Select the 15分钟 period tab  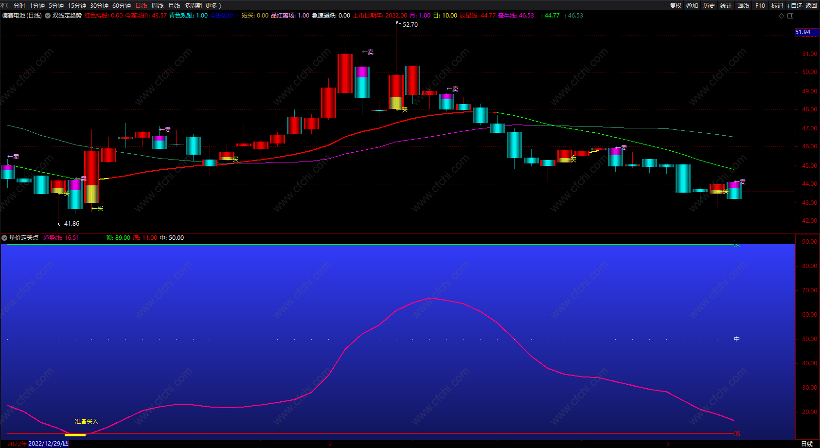click(77, 5)
